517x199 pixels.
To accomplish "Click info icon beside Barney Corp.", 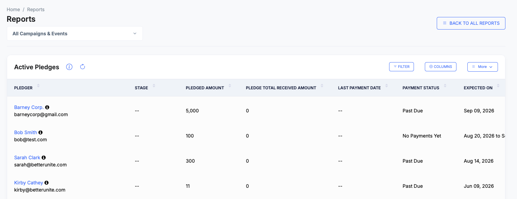I will point(47,107).
